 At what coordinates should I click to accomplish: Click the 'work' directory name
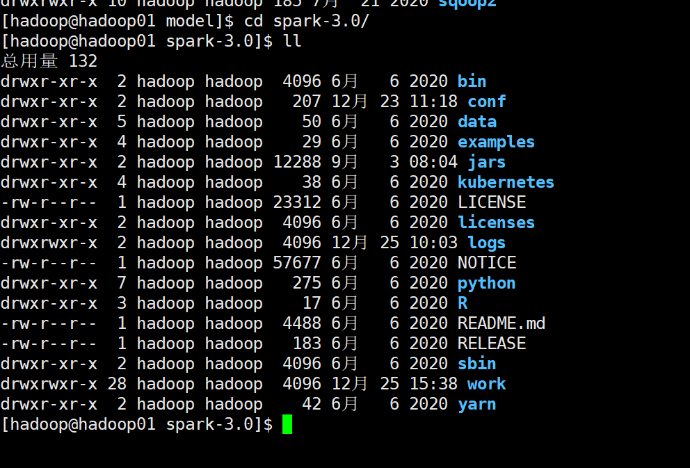coord(486,385)
